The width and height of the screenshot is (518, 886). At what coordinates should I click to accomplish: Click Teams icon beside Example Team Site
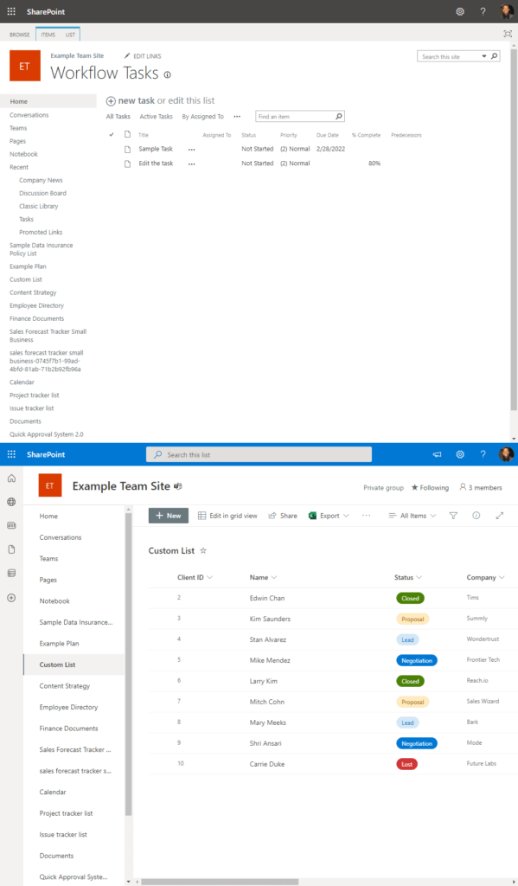(x=178, y=486)
